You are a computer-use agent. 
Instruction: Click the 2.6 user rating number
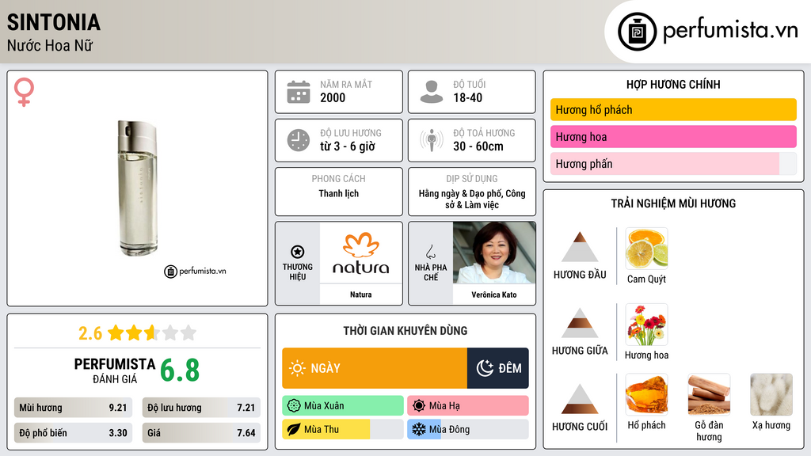point(90,333)
